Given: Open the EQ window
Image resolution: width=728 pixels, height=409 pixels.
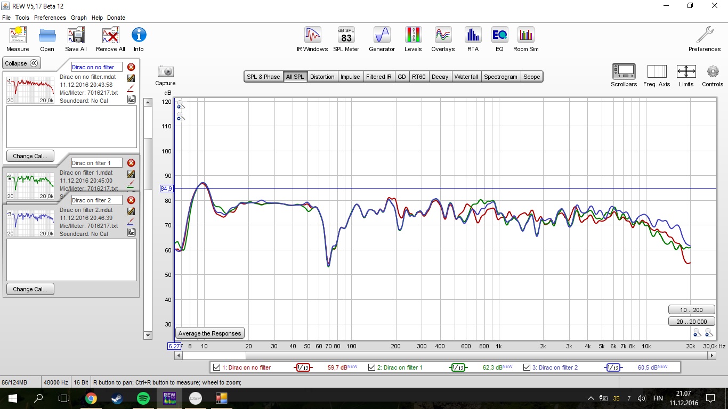Looking at the screenshot, I should pos(499,35).
